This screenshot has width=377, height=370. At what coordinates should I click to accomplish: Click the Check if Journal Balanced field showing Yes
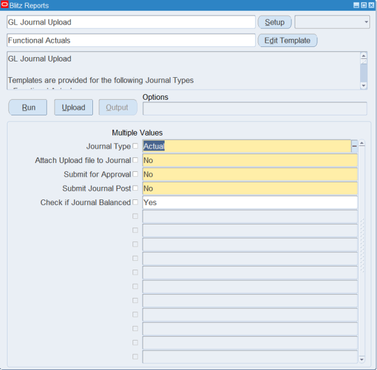tap(250, 203)
